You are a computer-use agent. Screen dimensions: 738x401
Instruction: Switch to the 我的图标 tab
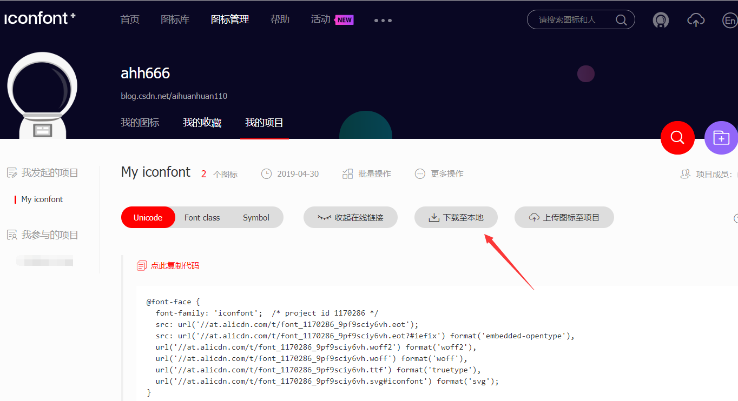point(140,123)
